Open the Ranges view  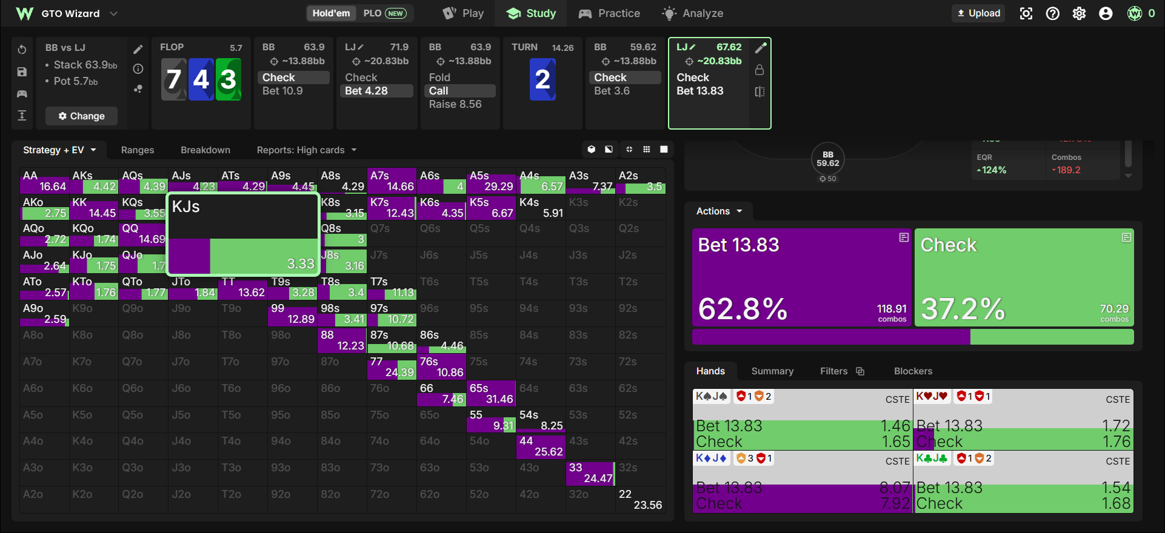click(x=138, y=150)
